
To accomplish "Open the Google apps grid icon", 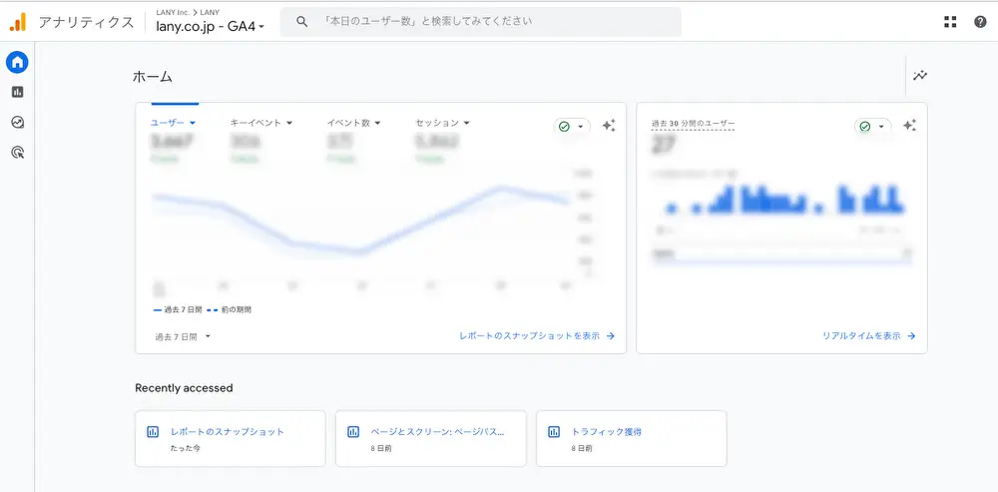I will [x=949, y=21].
